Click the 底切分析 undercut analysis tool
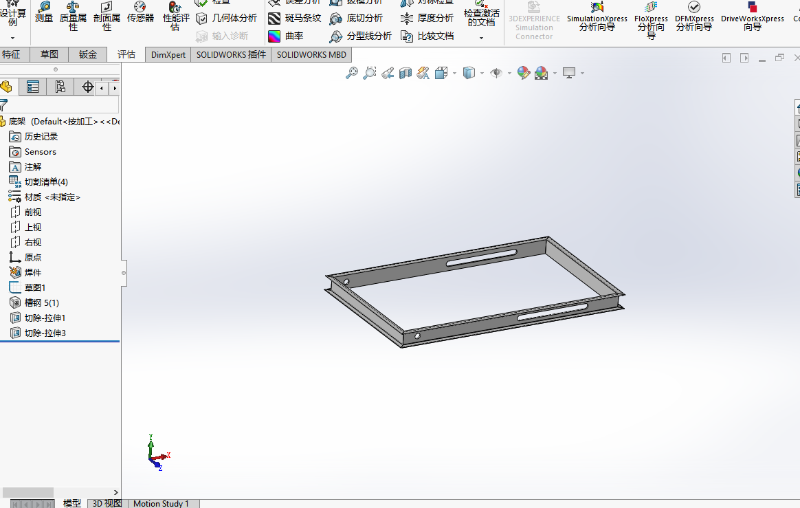Image resolution: width=800 pixels, height=508 pixels. click(x=356, y=19)
